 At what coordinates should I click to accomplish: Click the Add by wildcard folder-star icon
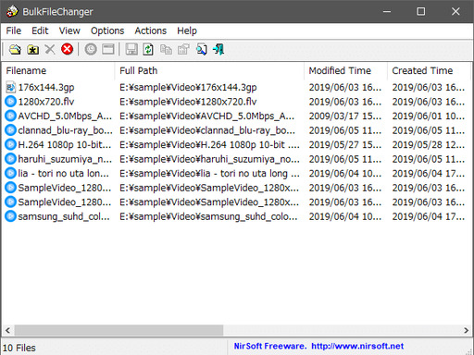click(32, 49)
